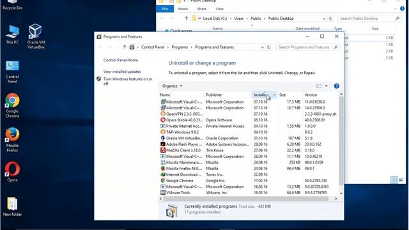Switch File Explorer to details view icon

point(394,180)
